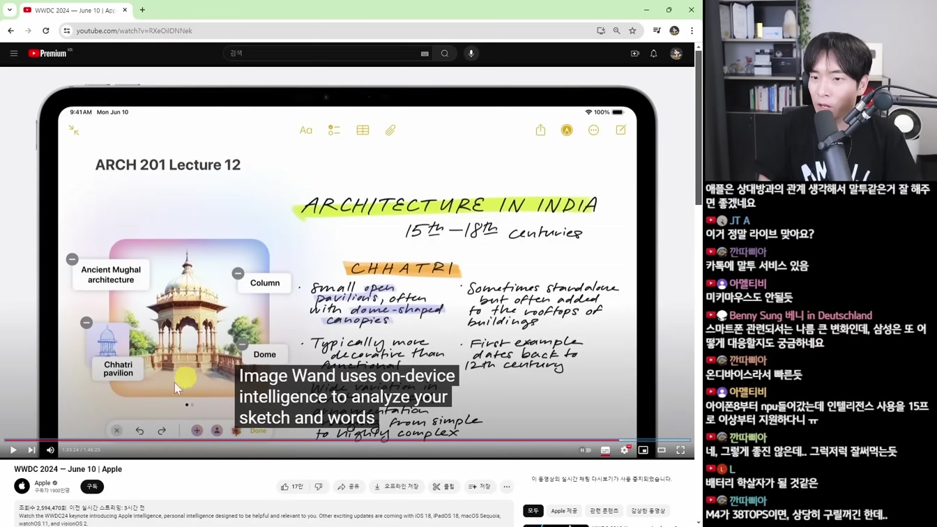Reload the YouTube page

[46, 31]
